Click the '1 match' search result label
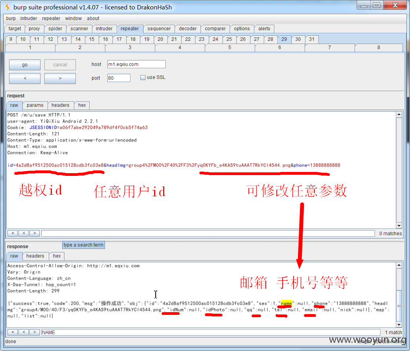Screen dimensions: 410x351 coord(393,333)
